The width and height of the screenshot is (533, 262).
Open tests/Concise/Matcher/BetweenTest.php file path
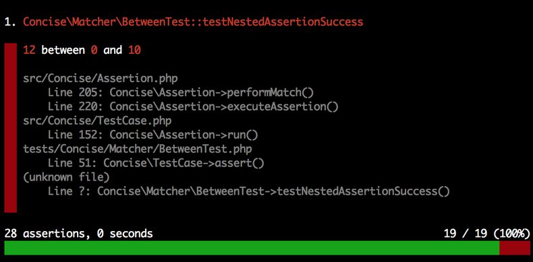point(138,149)
